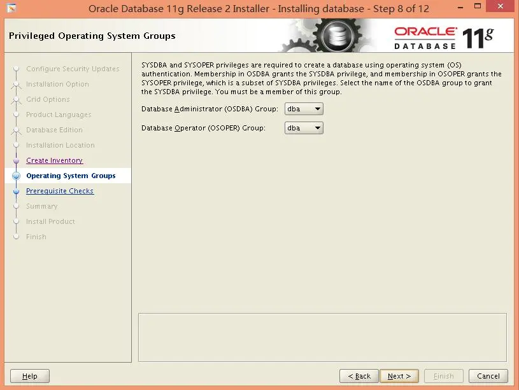Close the installer window
519x390 pixels.
[x=501, y=6]
